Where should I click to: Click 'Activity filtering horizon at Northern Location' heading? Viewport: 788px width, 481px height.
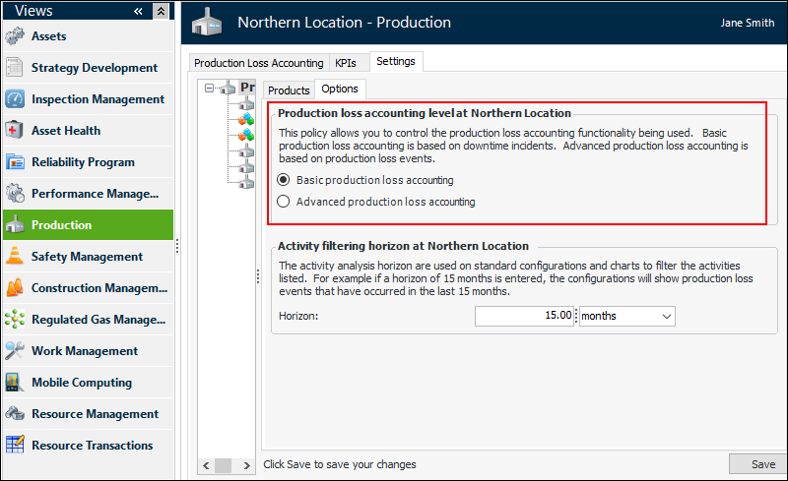coord(403,246)
